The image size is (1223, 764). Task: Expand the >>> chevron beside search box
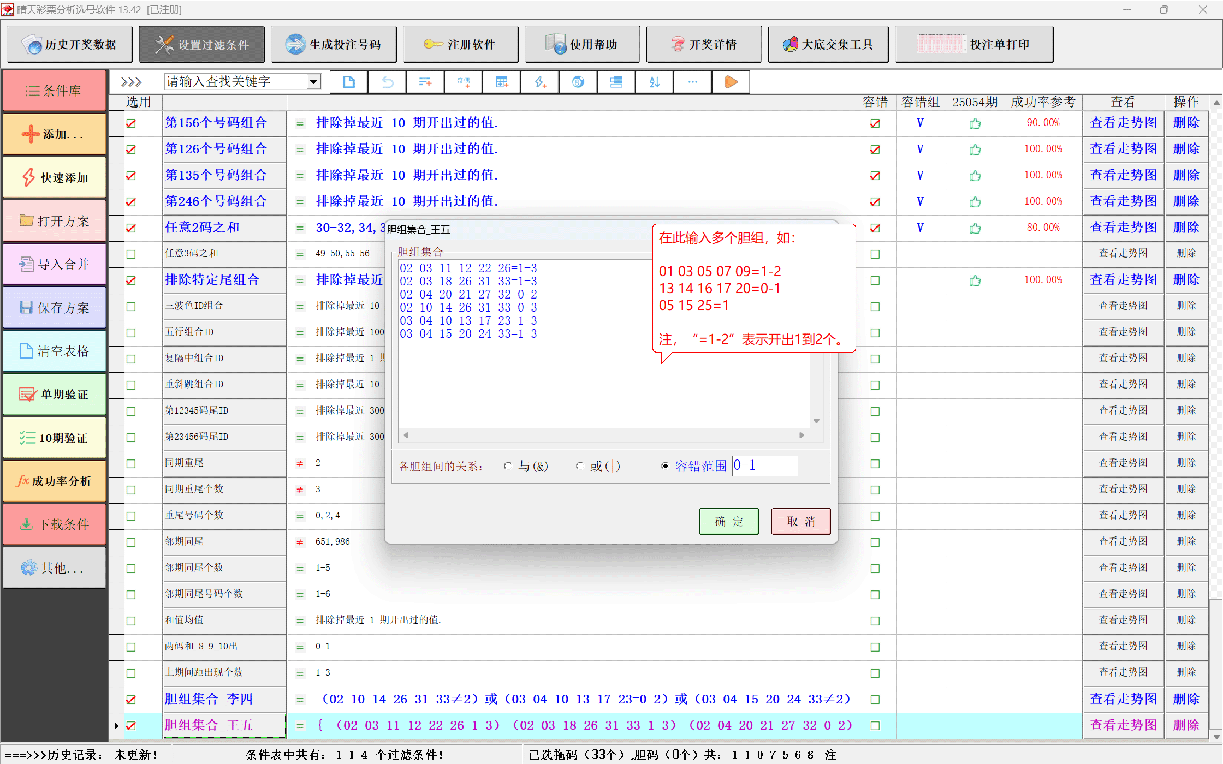tap(131, 82)
